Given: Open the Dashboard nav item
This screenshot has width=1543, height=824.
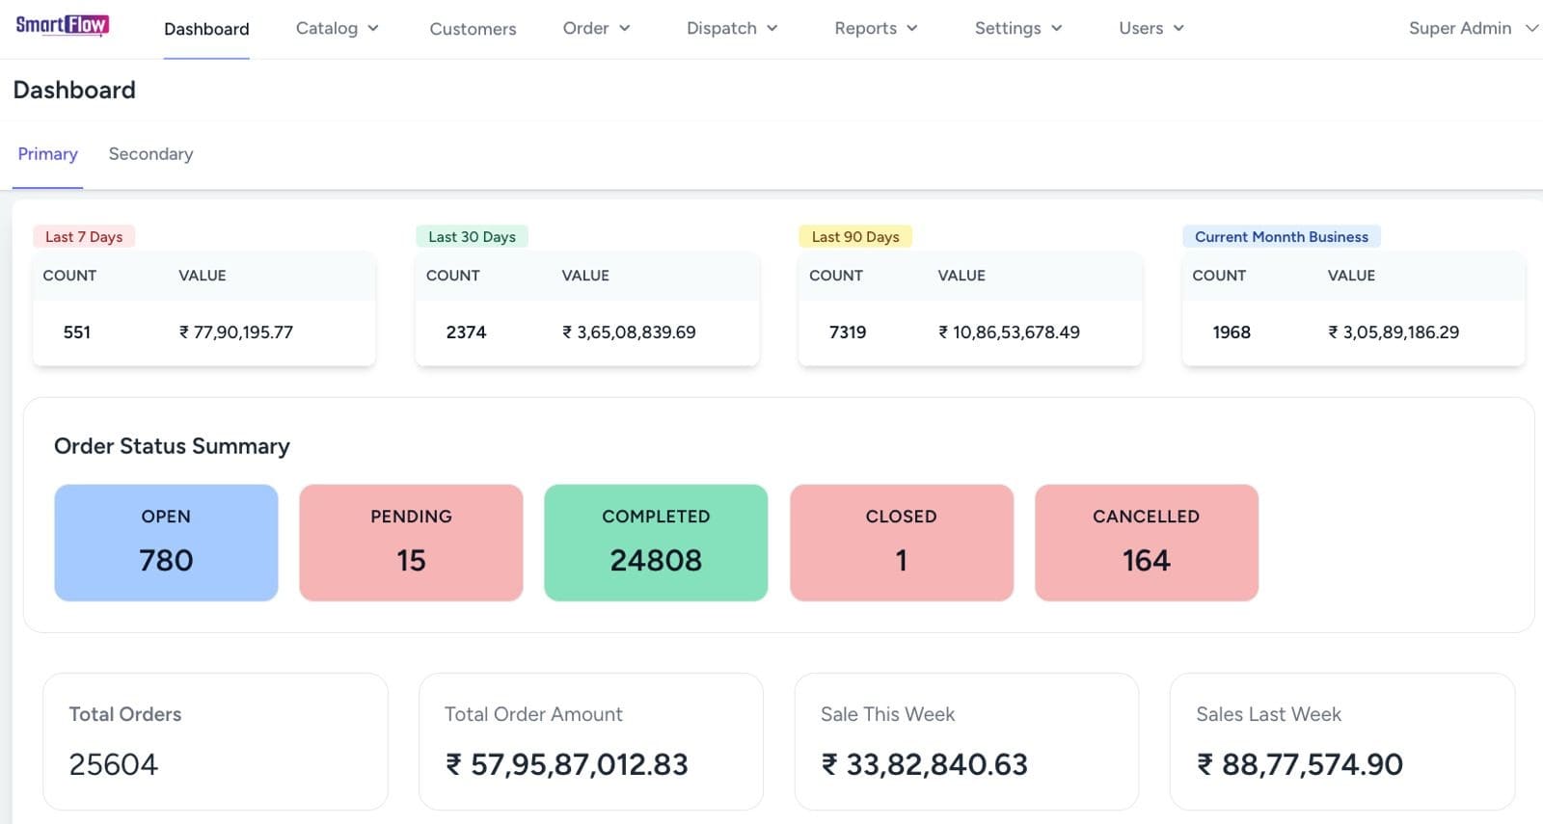Looking at the screenshot, I should coord(206,29).
